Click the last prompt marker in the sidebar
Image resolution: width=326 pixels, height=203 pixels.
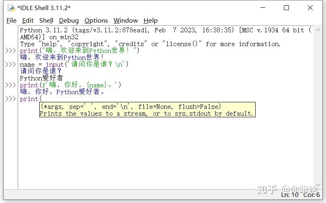tap(11, 99)
